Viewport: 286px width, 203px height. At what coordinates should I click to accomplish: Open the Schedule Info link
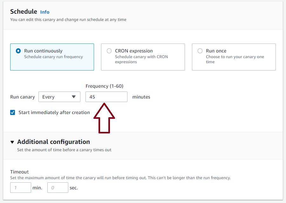pyautogui.click(x=45, y=12)
